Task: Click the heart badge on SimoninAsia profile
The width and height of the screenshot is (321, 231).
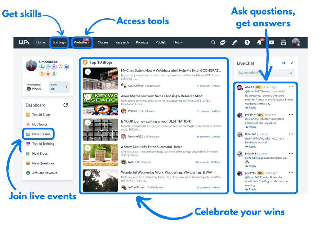Action: [x=48, y=74]
